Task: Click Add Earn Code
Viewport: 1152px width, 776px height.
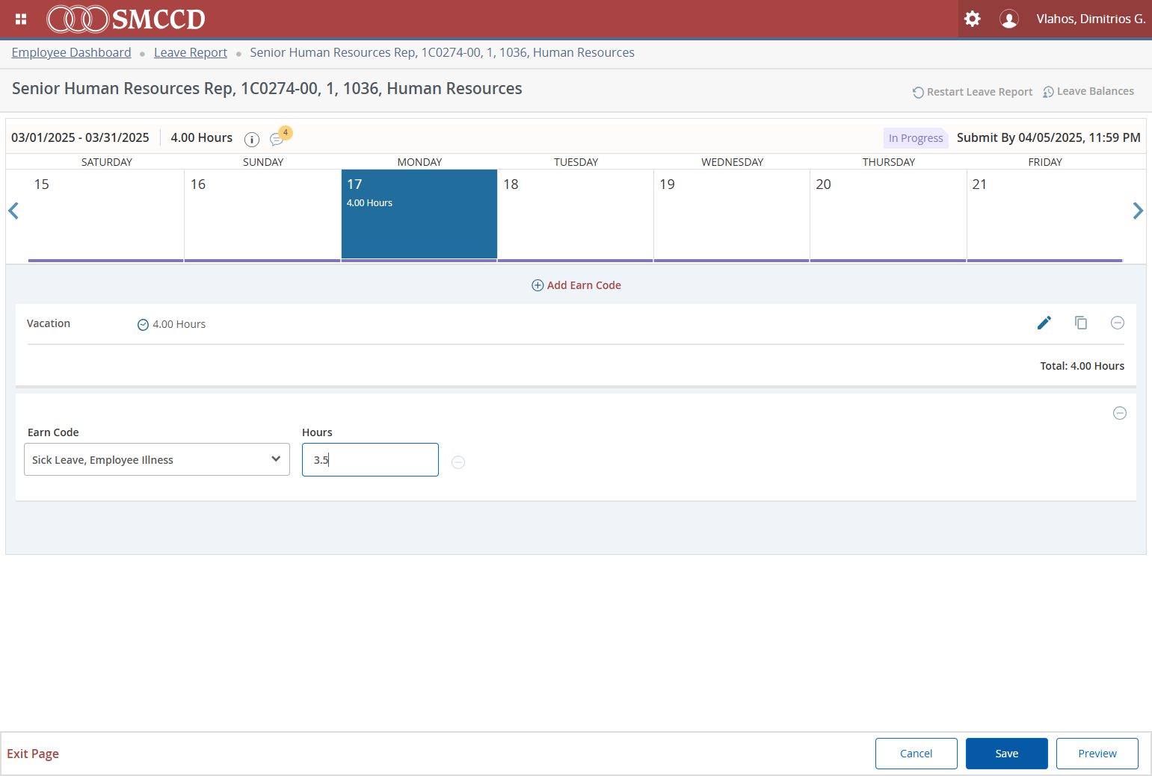Action: point(576,285)
